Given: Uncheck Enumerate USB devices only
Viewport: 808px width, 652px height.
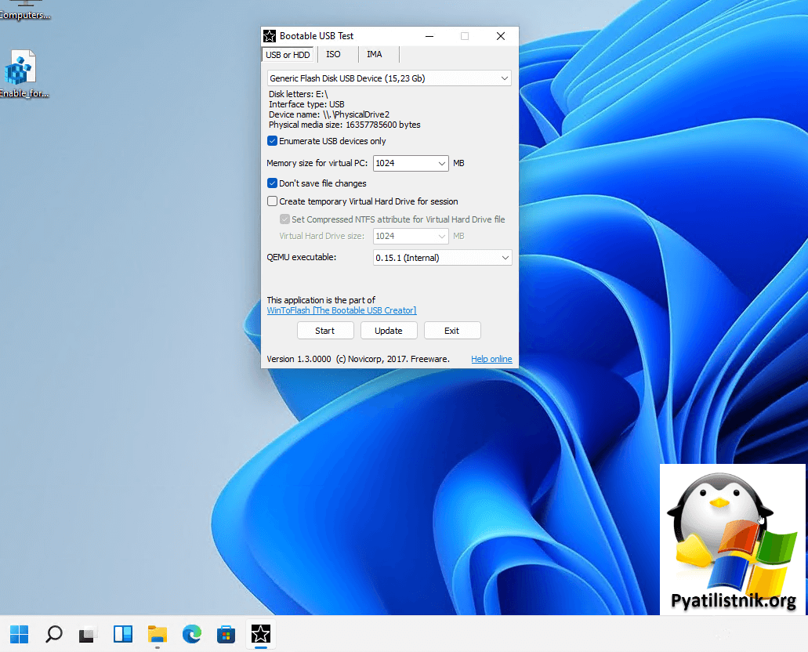Looking at the screenshot, I should coord(273,141).
